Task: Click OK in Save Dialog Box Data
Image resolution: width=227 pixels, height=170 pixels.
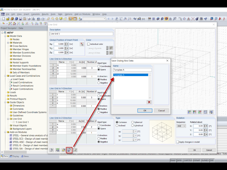Action: click(145, 111)
